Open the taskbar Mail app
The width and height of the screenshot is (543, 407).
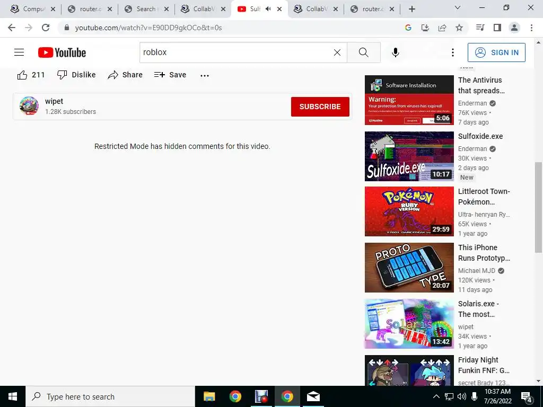click(313, 396)
